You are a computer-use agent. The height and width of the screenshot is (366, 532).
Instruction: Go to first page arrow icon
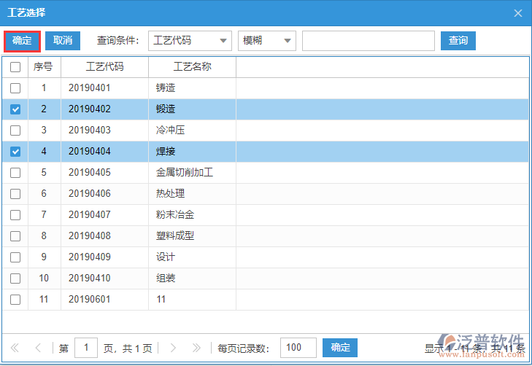click(x=15, y=348)
